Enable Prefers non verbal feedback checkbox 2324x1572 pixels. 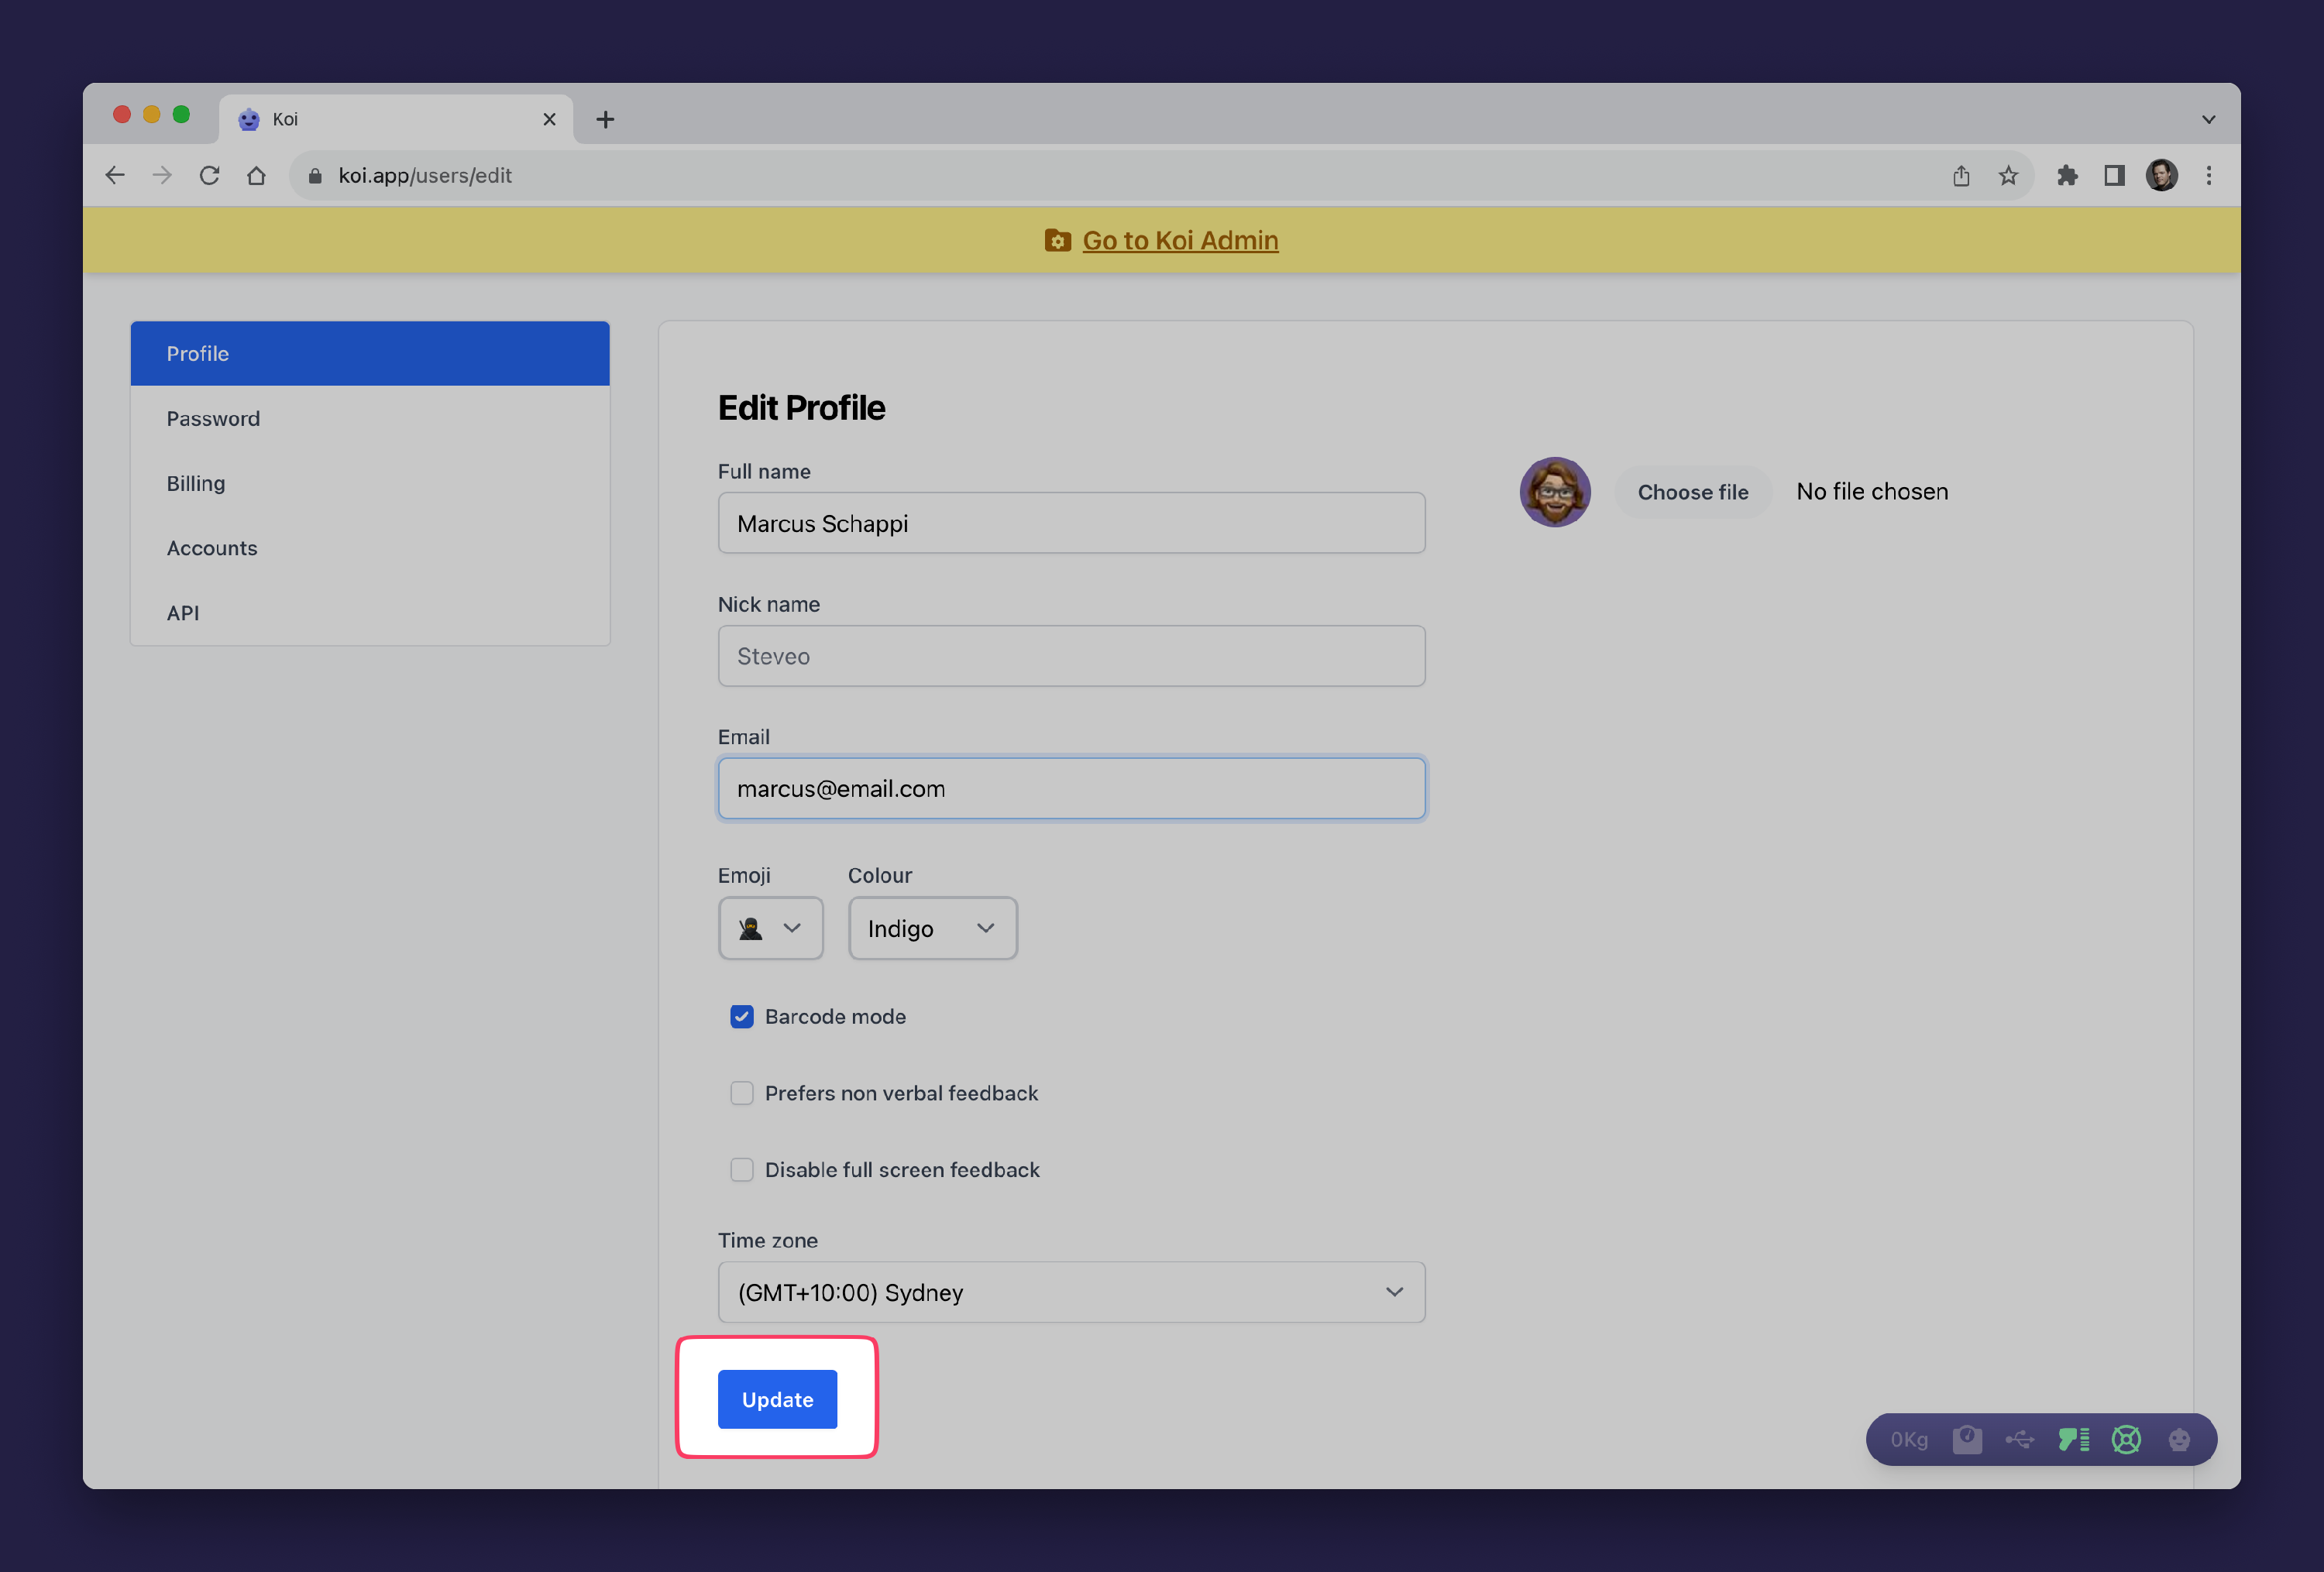click(741, 1093)
